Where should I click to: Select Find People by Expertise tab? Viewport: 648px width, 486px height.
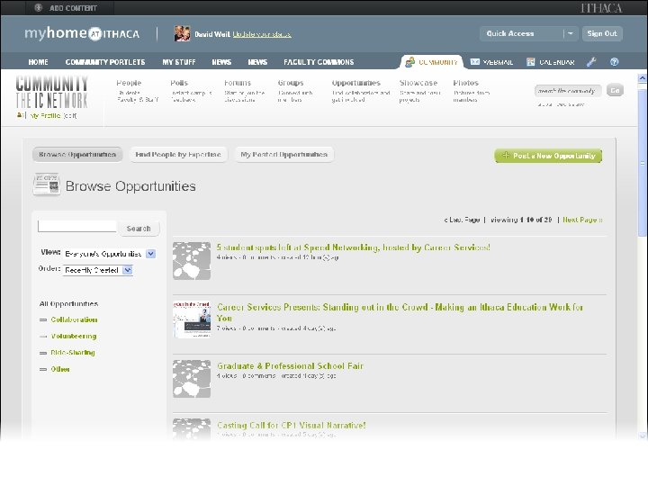pos(178,155)
